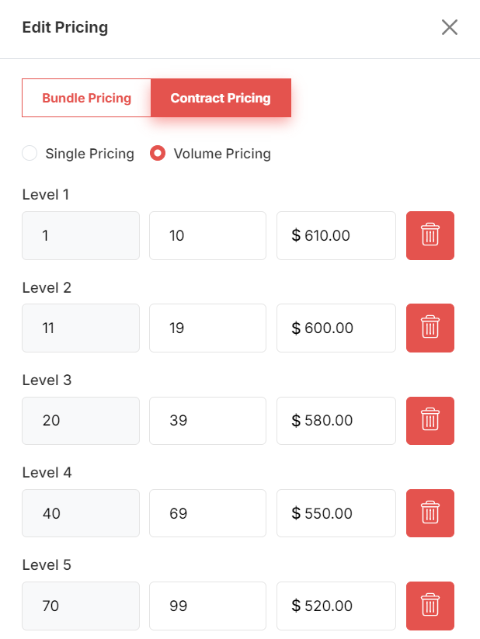Close the Edit Pricing dialog
Screen dimensions: 480x639
449,27
